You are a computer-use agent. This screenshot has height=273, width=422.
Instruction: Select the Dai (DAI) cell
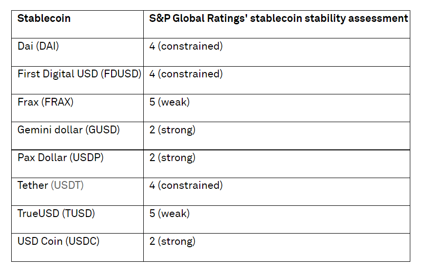(38, 47)
